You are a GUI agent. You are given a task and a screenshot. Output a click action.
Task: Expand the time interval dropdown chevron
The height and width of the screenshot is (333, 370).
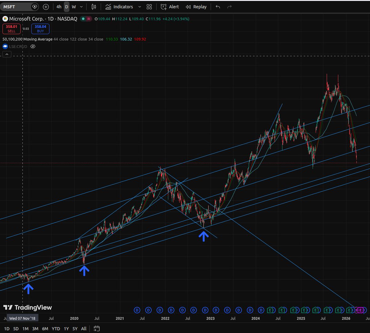click(x=81, y=7)
